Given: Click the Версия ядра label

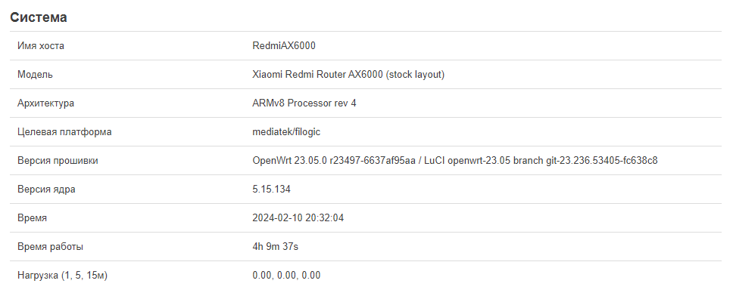Looking at the screenshot, I should pyautogui.click(x=46, y=190).
